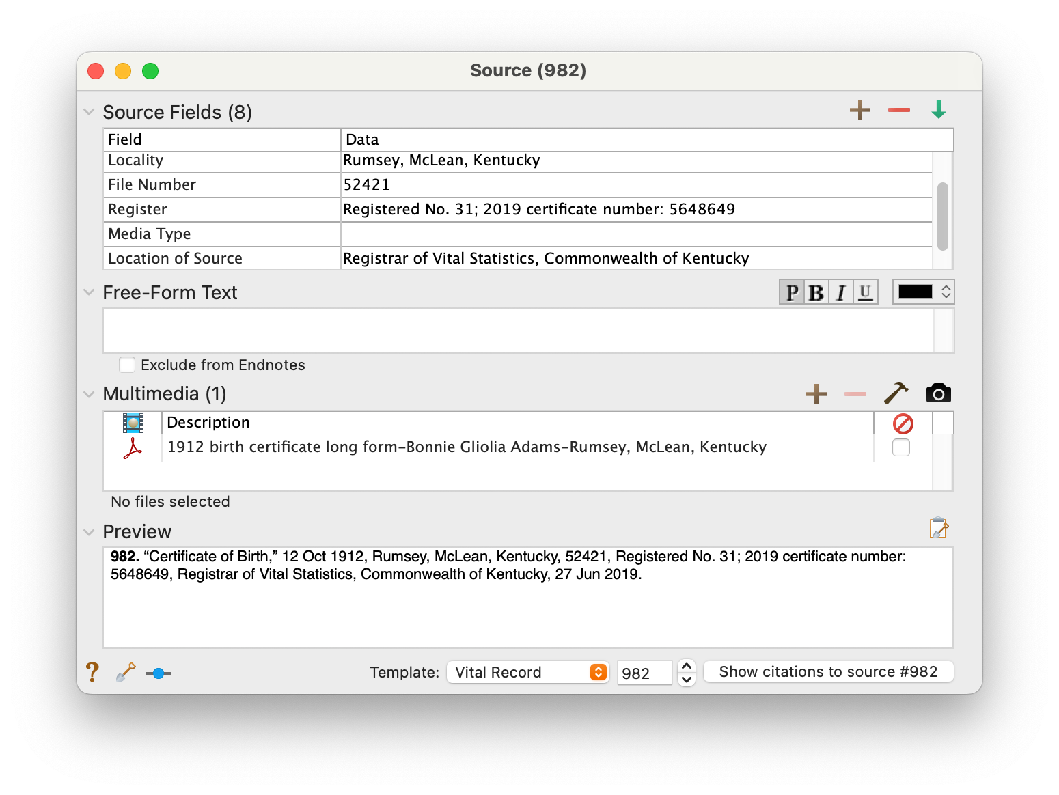
Task: Collapse the Source Fields section
Action: pos(89,111)
